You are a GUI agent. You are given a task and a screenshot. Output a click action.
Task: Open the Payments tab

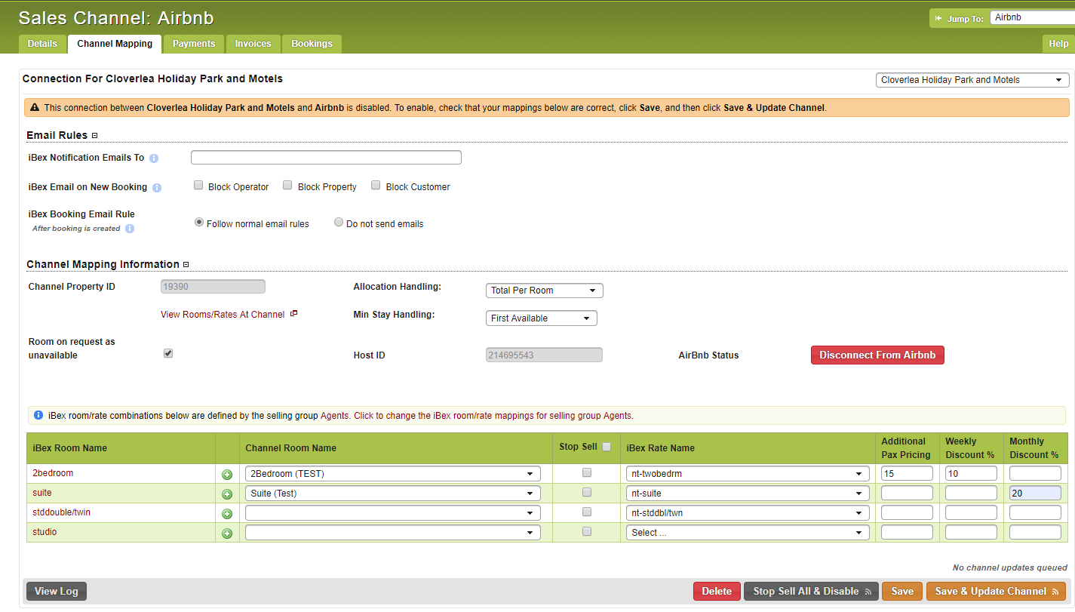(194, 44)
